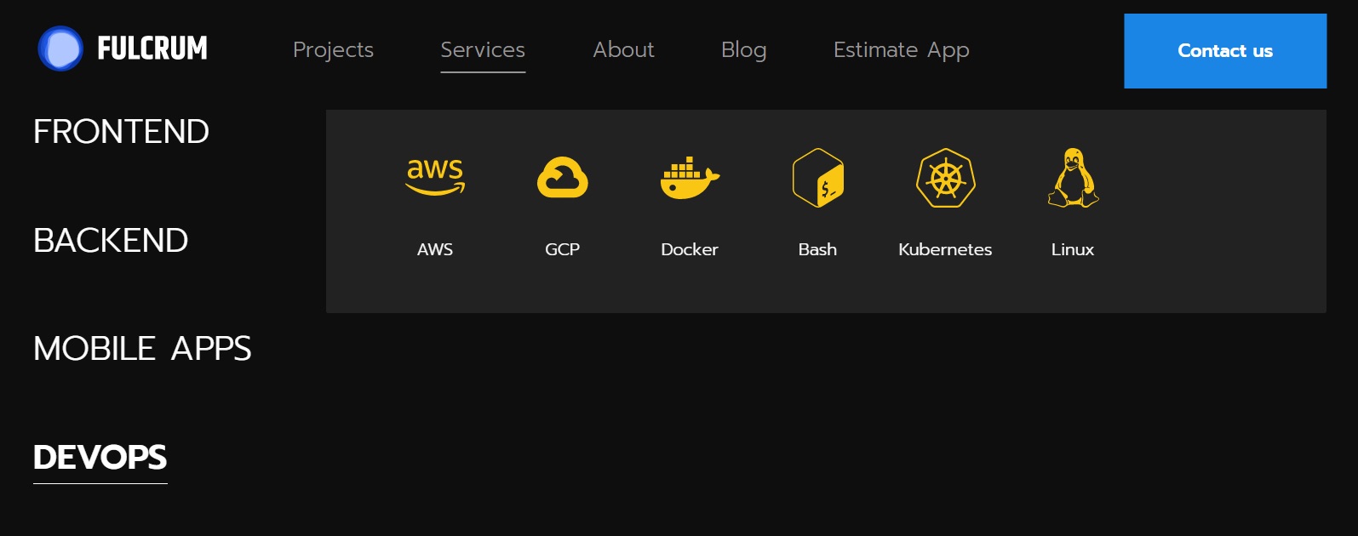
Task: Click the Fulcrum blue circle logo
Action: (x=60, y=48)
